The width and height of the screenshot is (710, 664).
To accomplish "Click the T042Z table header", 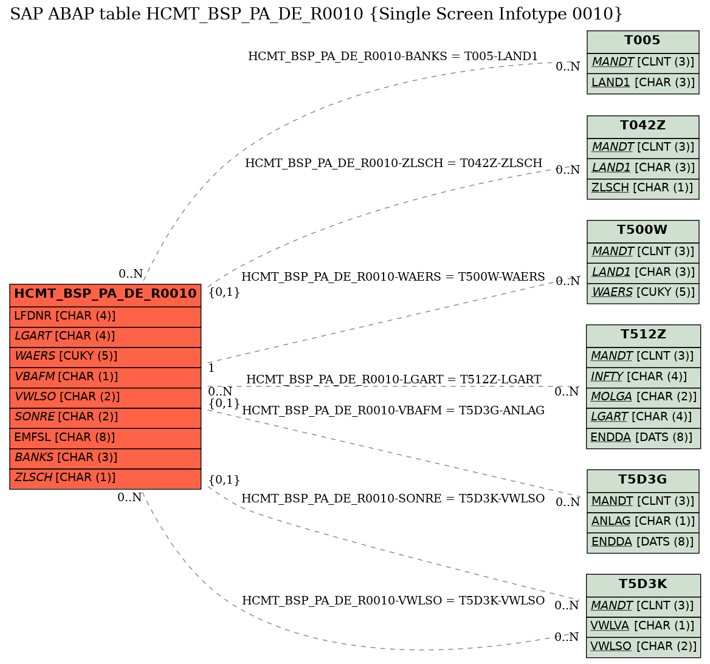I will pyautogui.click(x=643, y=127).
